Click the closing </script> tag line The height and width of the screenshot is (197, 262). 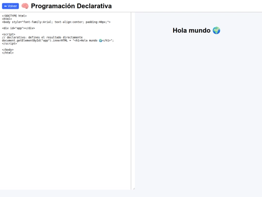point(9,44)
